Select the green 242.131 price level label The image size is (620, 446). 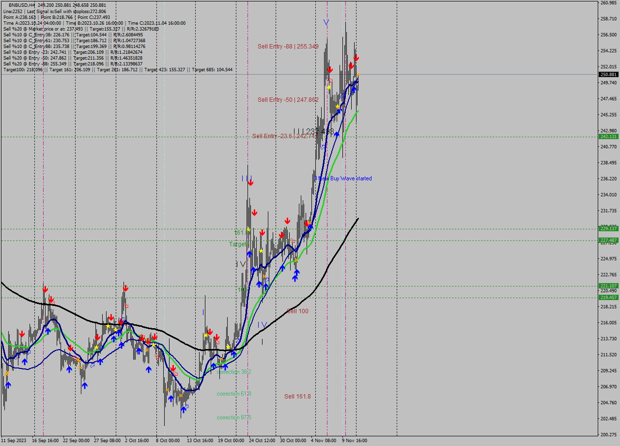pos(607,137)
